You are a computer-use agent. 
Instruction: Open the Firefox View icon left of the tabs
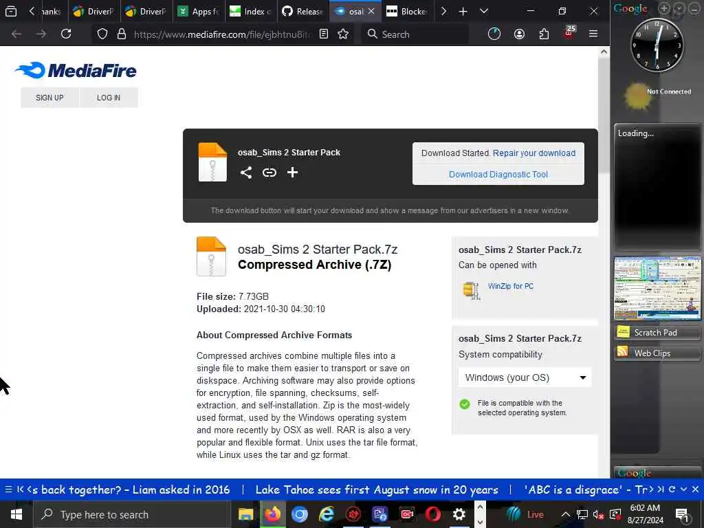tap(11, 11)
